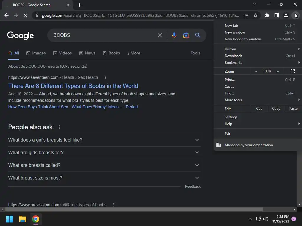Submit search with magnifying glass icon
Viewport: 302px width, 226px height.
[198, 35]
